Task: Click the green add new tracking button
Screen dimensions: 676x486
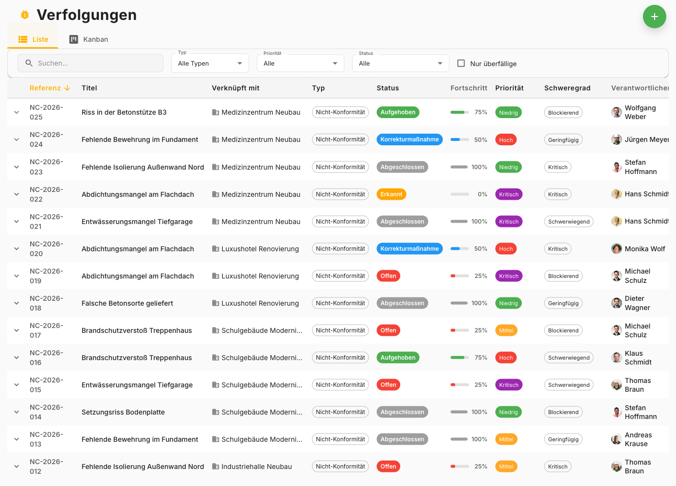Action: pyautogui.click(x=654, y=17)
